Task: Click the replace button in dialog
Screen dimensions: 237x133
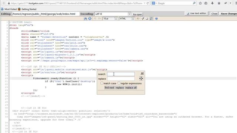Action: [x=120, y=88]
